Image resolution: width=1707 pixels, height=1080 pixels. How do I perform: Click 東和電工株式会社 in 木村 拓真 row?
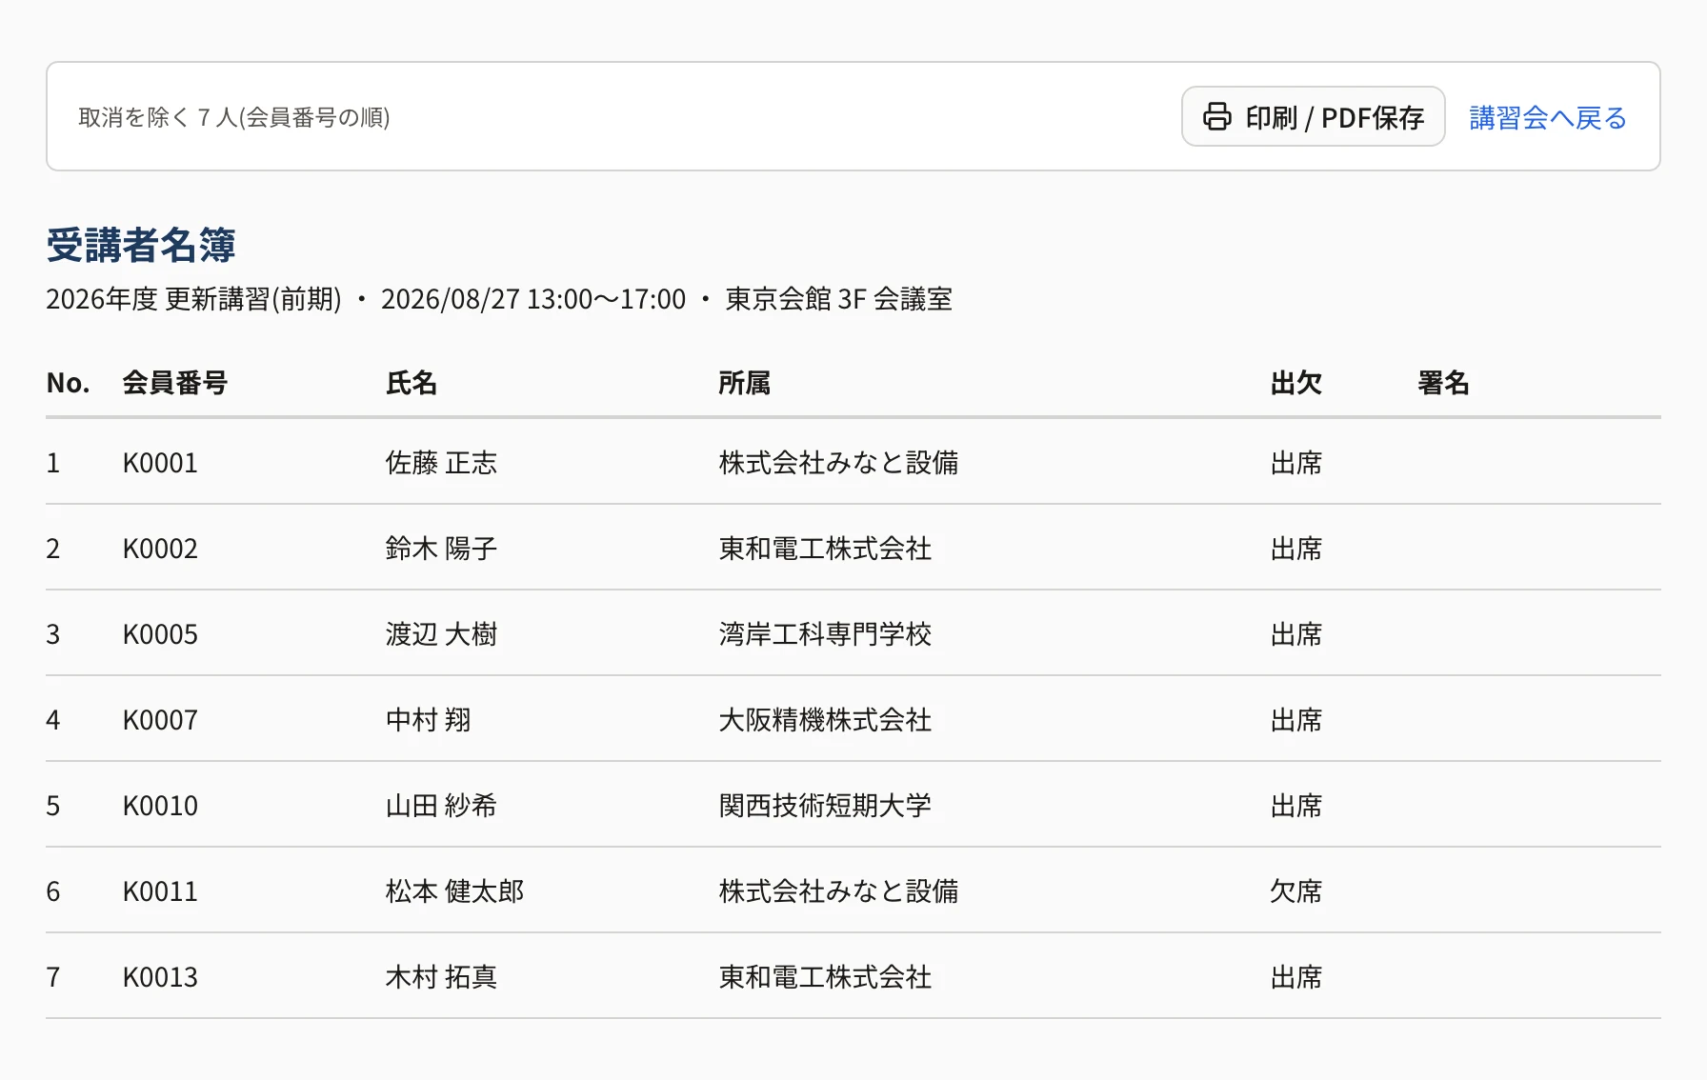[x=825, y=977]
